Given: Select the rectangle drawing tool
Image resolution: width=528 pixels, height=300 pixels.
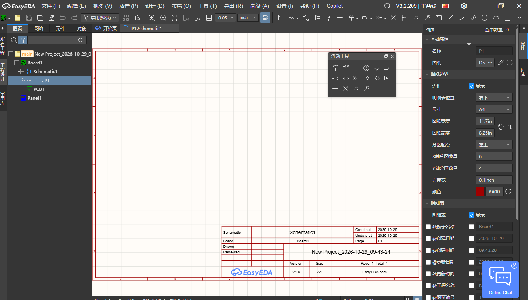Looking at the screenshot, I should click(507, 18).
